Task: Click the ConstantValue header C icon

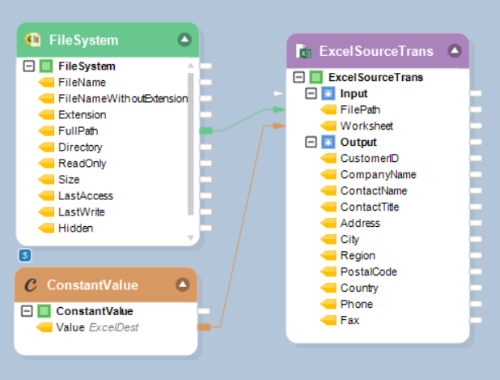Action: tap(32, 284)
